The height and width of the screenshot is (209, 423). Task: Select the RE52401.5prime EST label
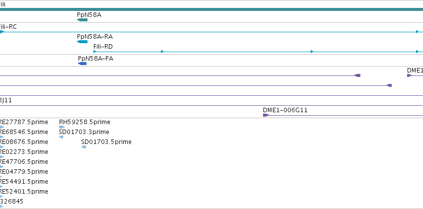[24, 192]
